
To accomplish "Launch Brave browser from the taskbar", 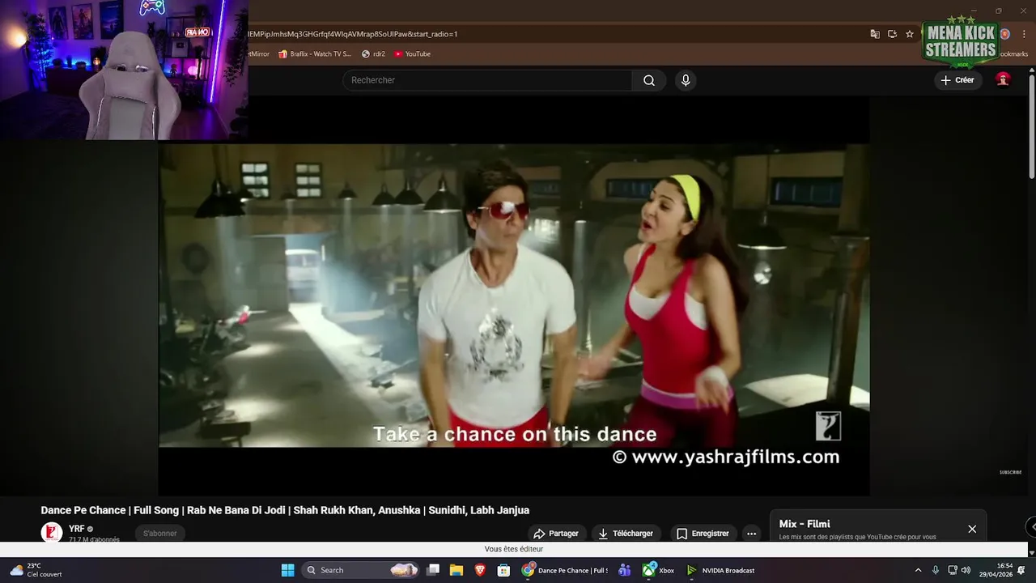I will pos(480,570).
